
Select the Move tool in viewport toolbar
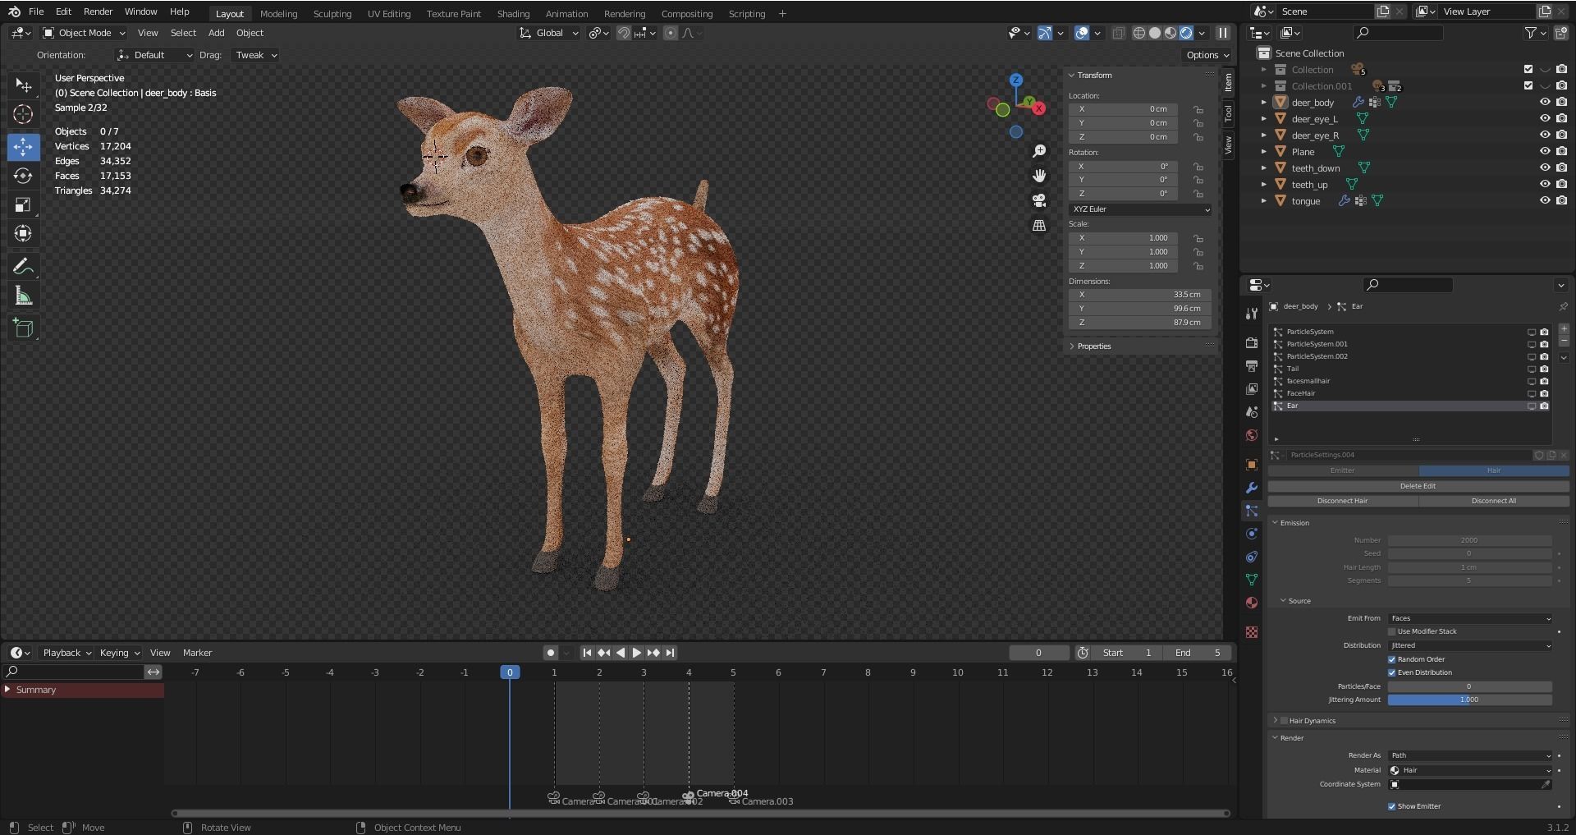23,147
